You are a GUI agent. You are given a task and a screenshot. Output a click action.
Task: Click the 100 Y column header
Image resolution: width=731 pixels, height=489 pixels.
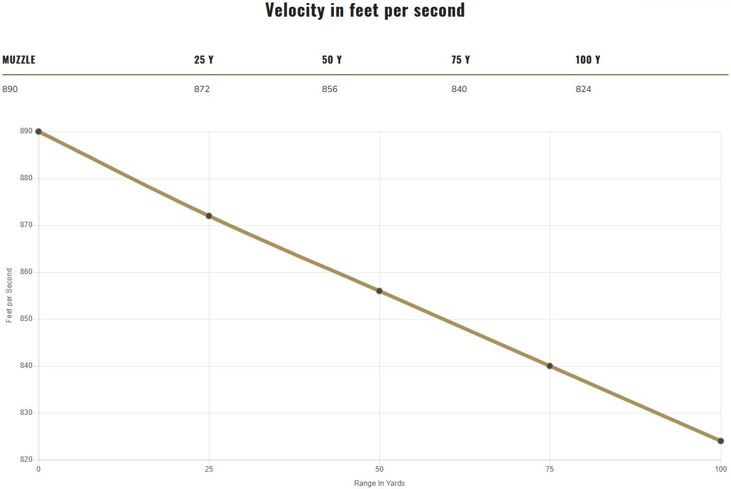point(588,60)
